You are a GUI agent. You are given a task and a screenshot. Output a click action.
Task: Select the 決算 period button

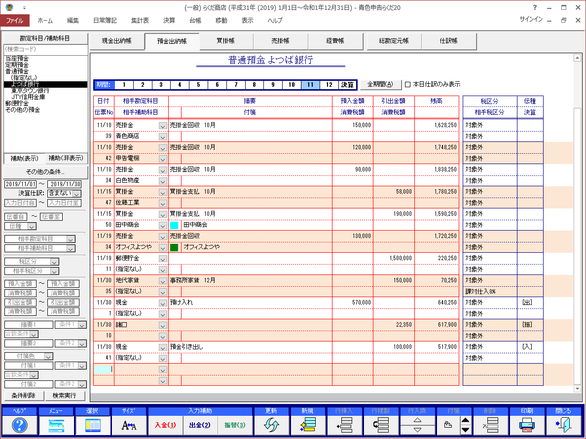pos(347,85)
